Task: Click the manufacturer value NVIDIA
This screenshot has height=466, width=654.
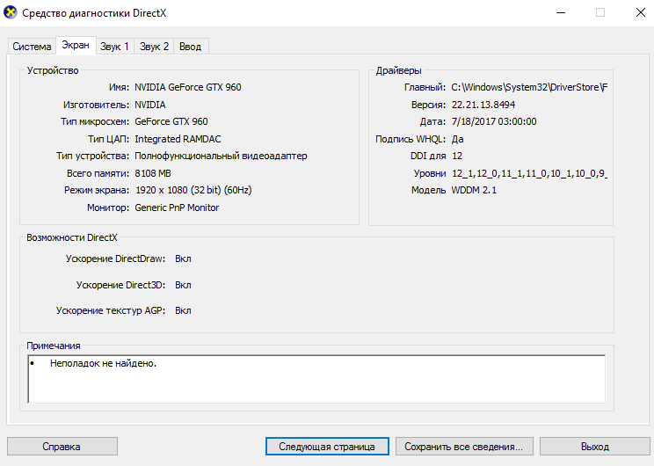Action: (150, 105)
